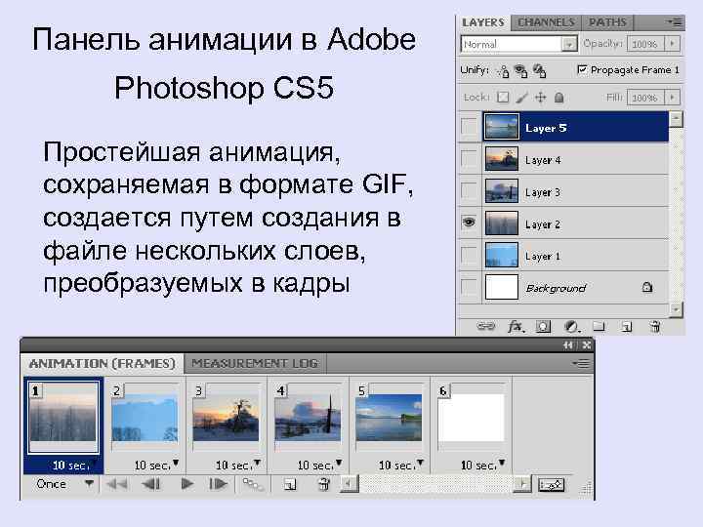Toggle Lock image pixels brush icon
Screen dimensions: 703x527
tap(521, 98)
